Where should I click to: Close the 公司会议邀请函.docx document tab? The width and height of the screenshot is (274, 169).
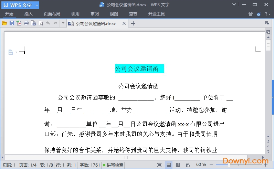pos(124,23)
